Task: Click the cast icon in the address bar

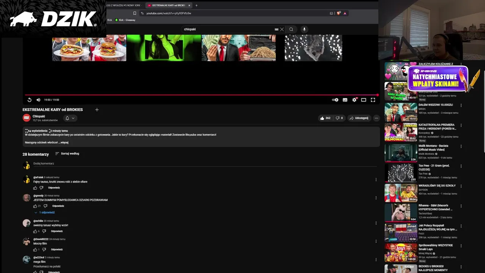Action: pyautogui.click(x=332, y=13)
